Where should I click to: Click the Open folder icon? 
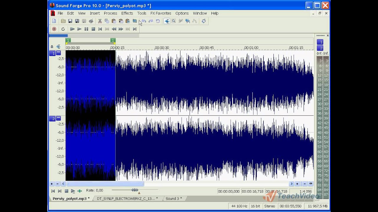(x=63, y=21)
